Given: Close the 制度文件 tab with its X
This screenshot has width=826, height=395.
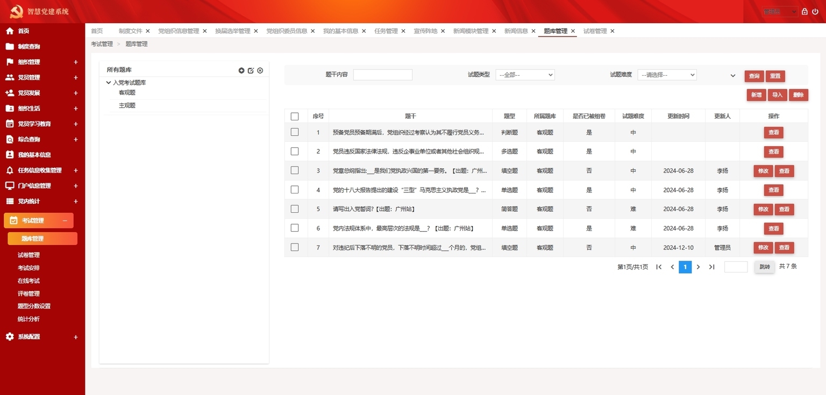Looking at the screenshot, I should tap(148, 31).
